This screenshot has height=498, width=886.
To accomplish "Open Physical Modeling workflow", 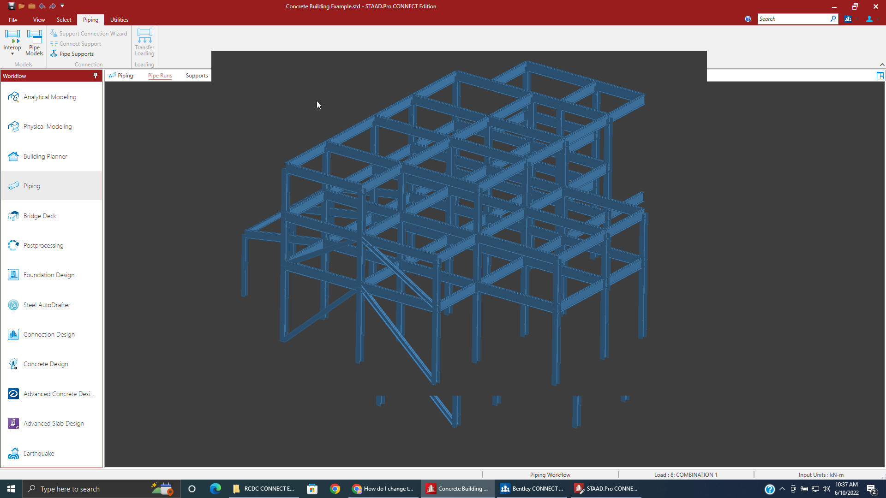I will point(51,126).
